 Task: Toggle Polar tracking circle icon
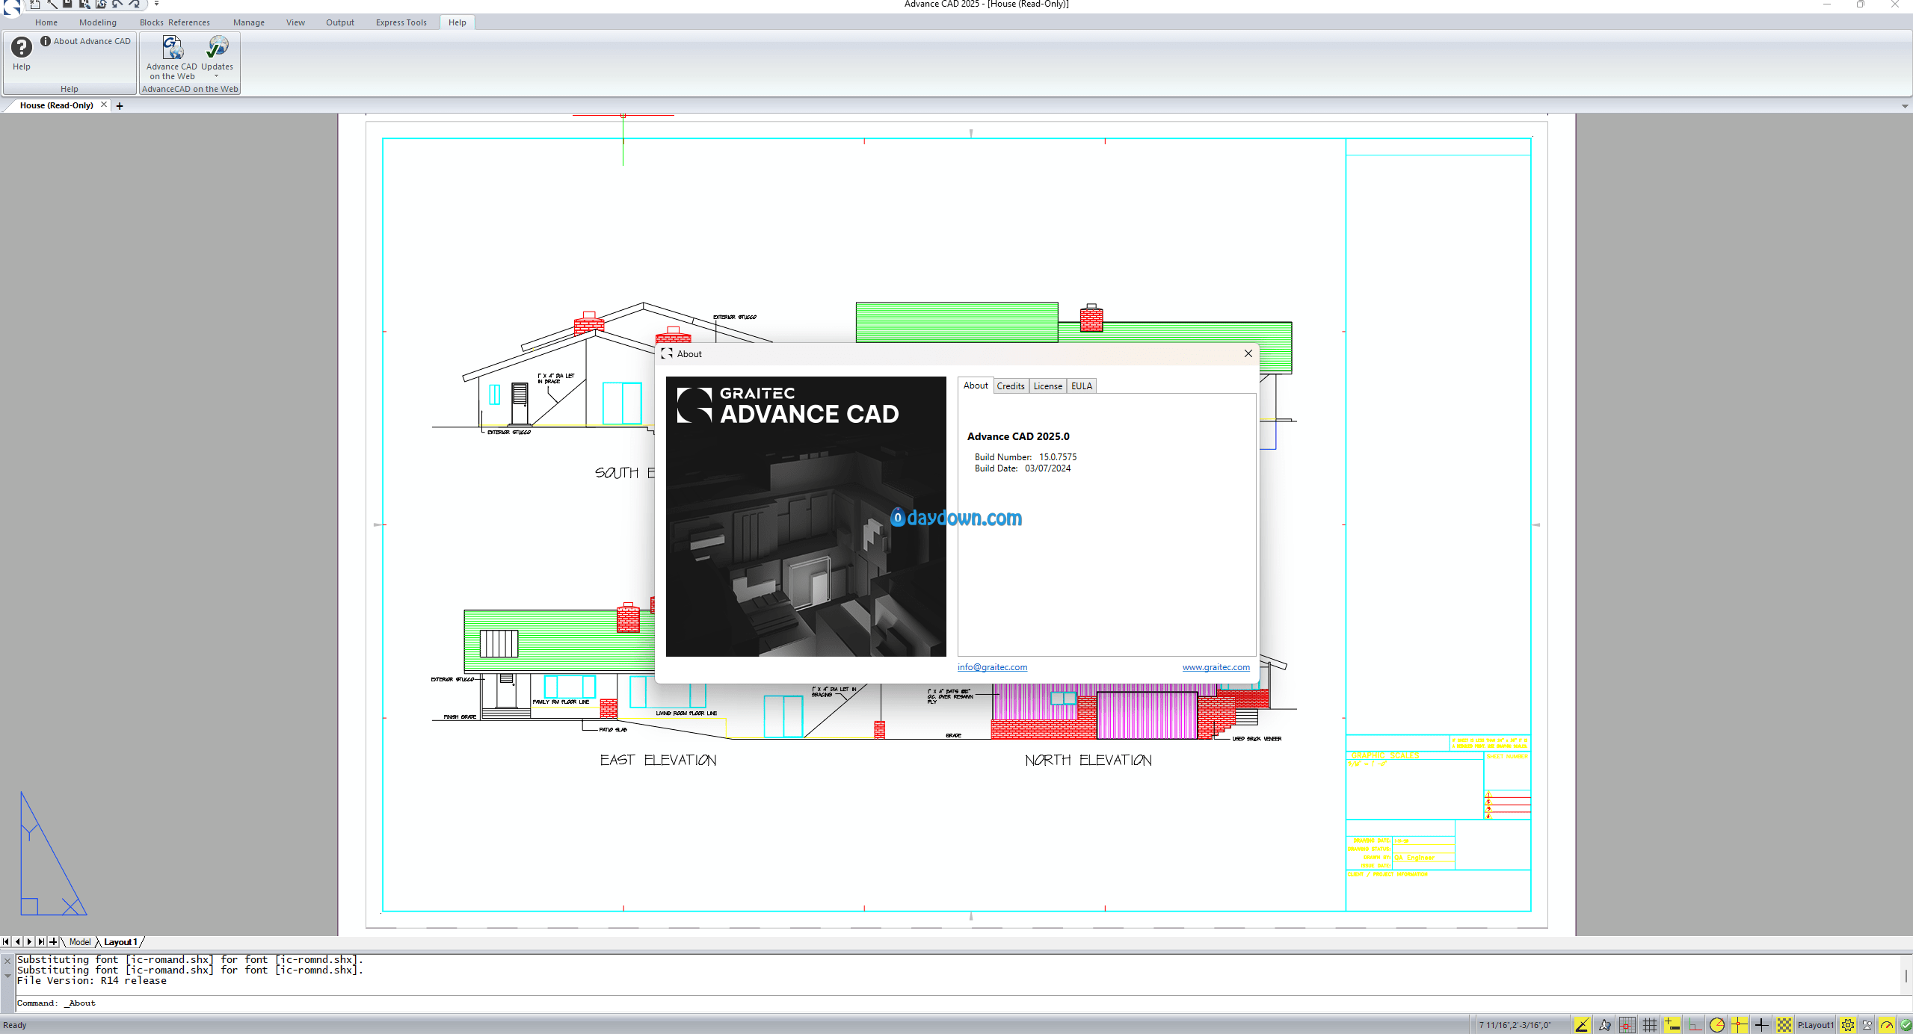[x=1717, y=1025]
